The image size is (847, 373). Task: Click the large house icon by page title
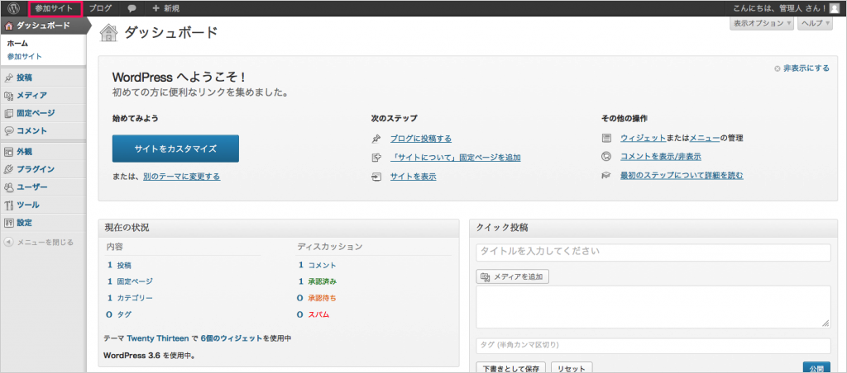point(109,33)
